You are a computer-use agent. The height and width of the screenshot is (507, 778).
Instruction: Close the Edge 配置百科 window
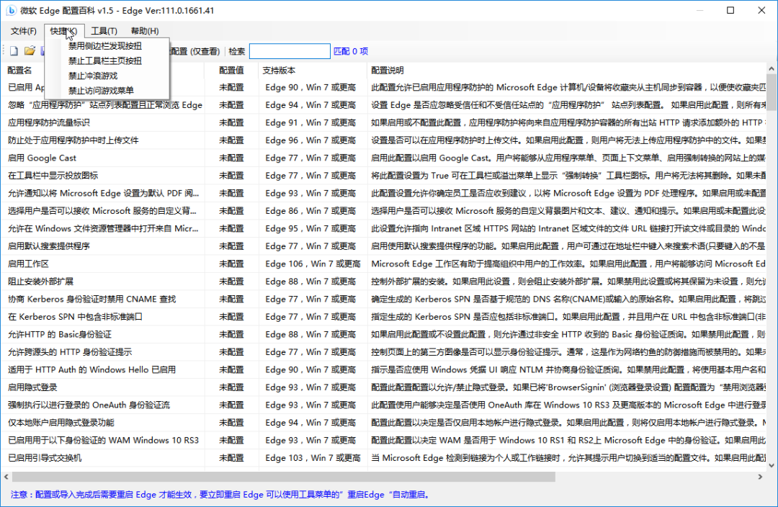coord(761,10)
